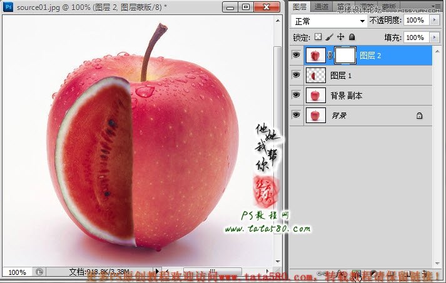This screenshot has width=446, height=283.
Task: Create new layer icon at panel bottom
Action: (408, 274)
